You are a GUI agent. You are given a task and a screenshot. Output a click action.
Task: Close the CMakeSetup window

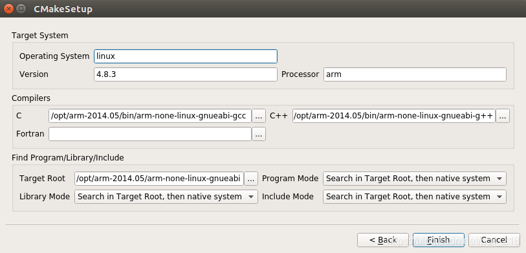(x=8, y=8)
